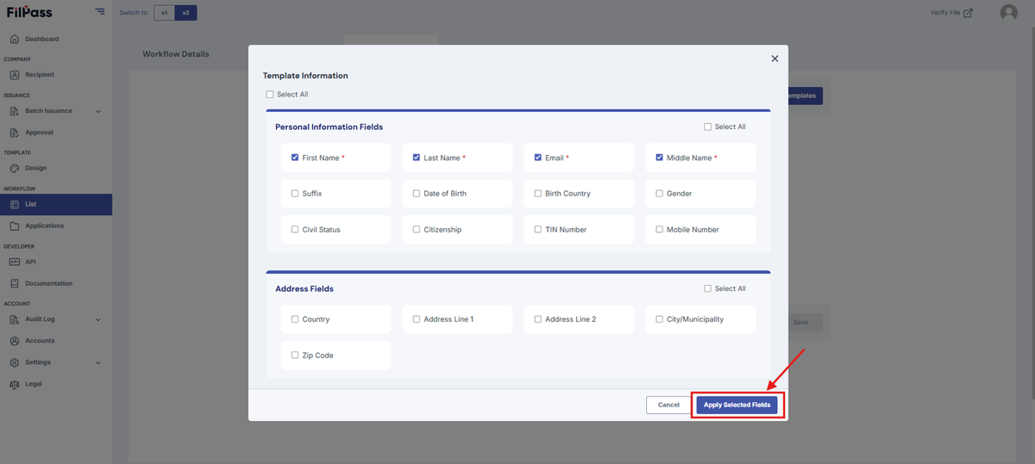Click the Dashboard home icon
Screen dimensions: 1035x464
[15, 40]
